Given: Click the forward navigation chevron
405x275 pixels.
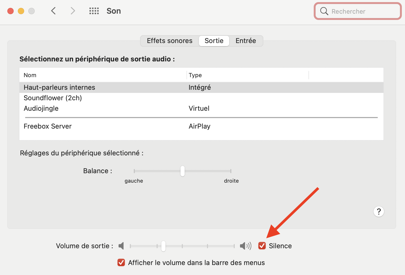Looking at the screenshot, I should pos(73,11).
